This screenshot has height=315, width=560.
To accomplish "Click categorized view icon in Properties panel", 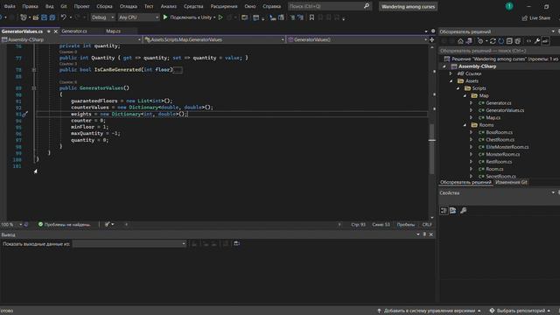I will point(444,210).
